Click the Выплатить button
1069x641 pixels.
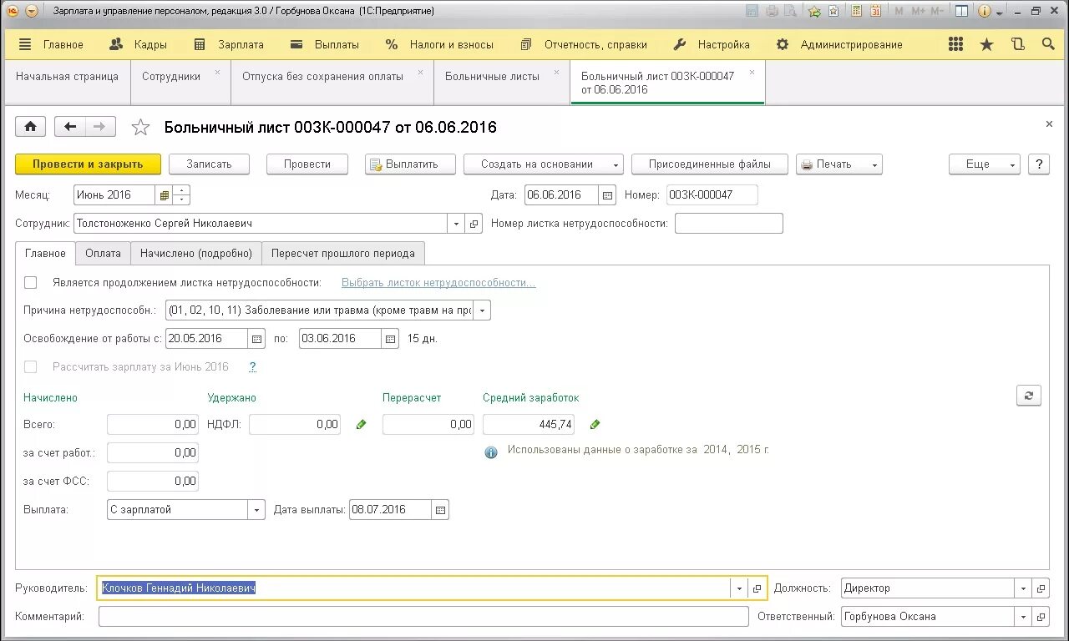tap(410, 164)
